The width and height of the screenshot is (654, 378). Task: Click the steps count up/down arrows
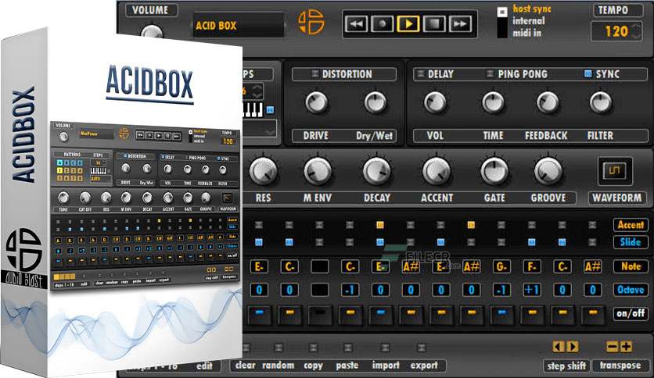pos(257,91)
